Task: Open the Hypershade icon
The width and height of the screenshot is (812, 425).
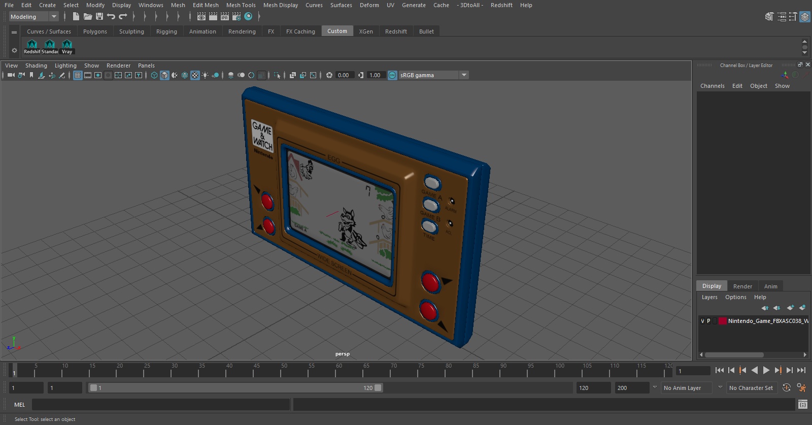Action: [248, 17]
